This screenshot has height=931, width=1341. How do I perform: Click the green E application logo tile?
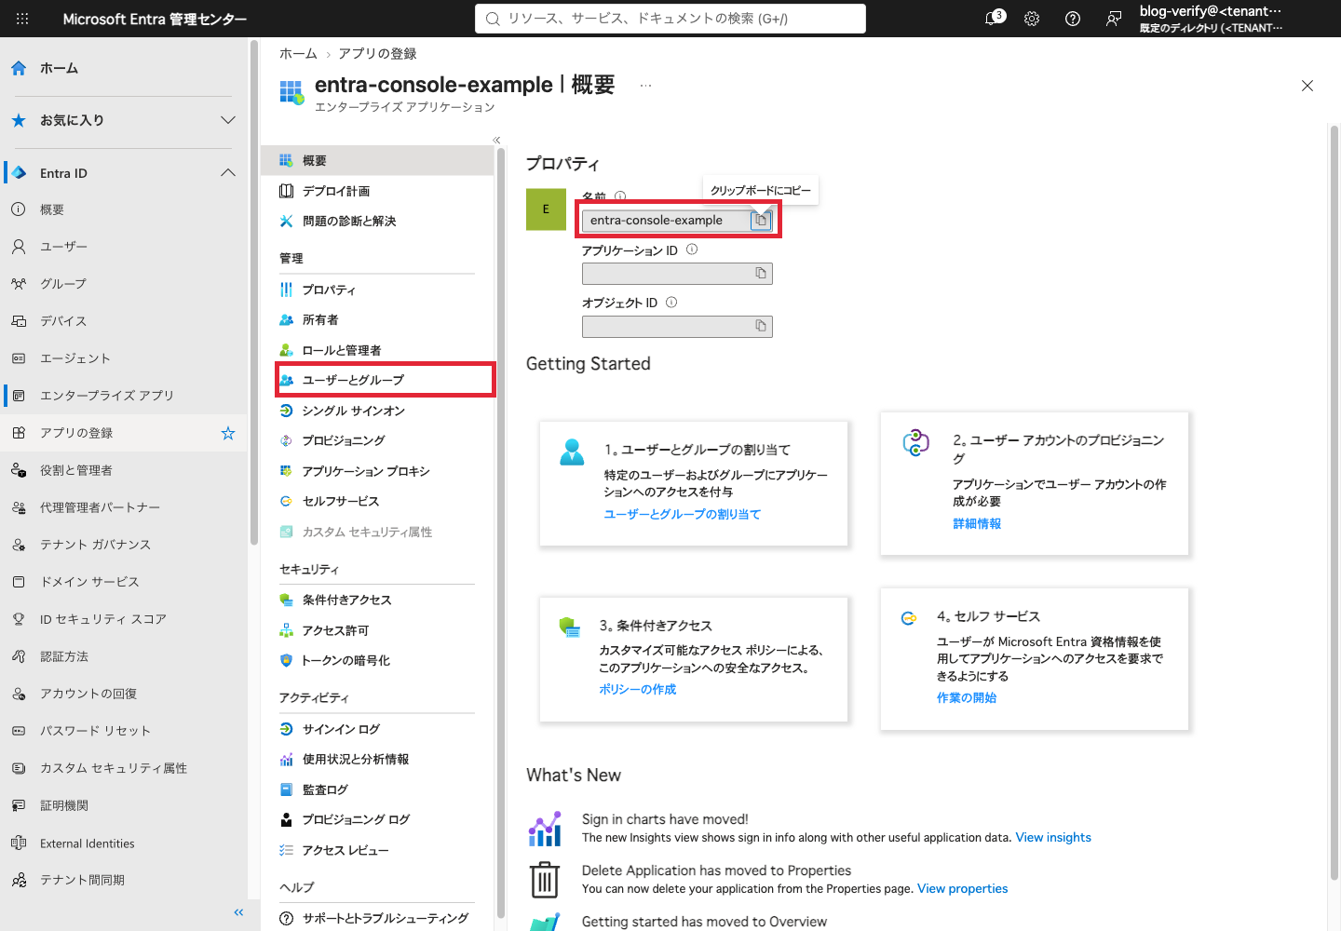click(546, 209)
